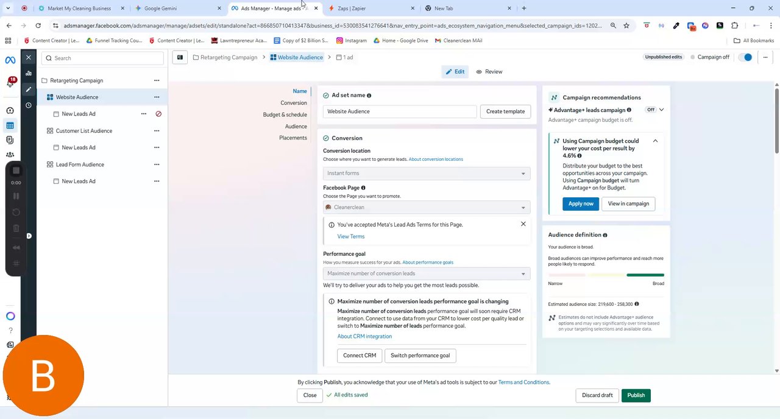Click the Discard draft button
The height and width of the screenshot is (419, 780).
(597, 395)
